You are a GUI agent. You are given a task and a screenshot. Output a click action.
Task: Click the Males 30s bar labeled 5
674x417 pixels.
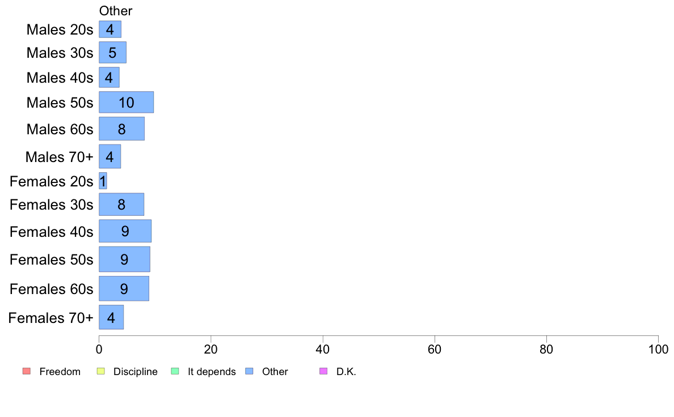point(113,52)
